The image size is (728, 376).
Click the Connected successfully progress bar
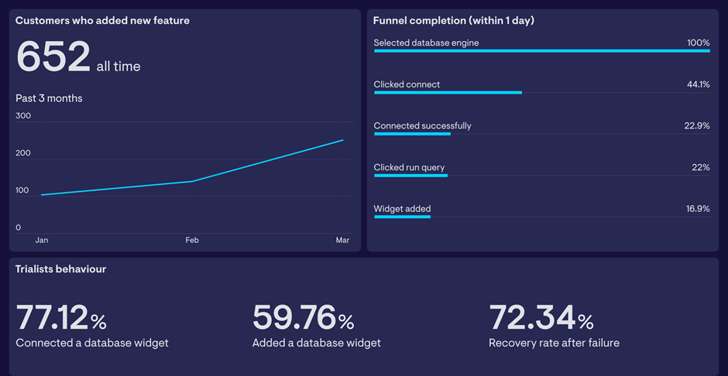412,134
